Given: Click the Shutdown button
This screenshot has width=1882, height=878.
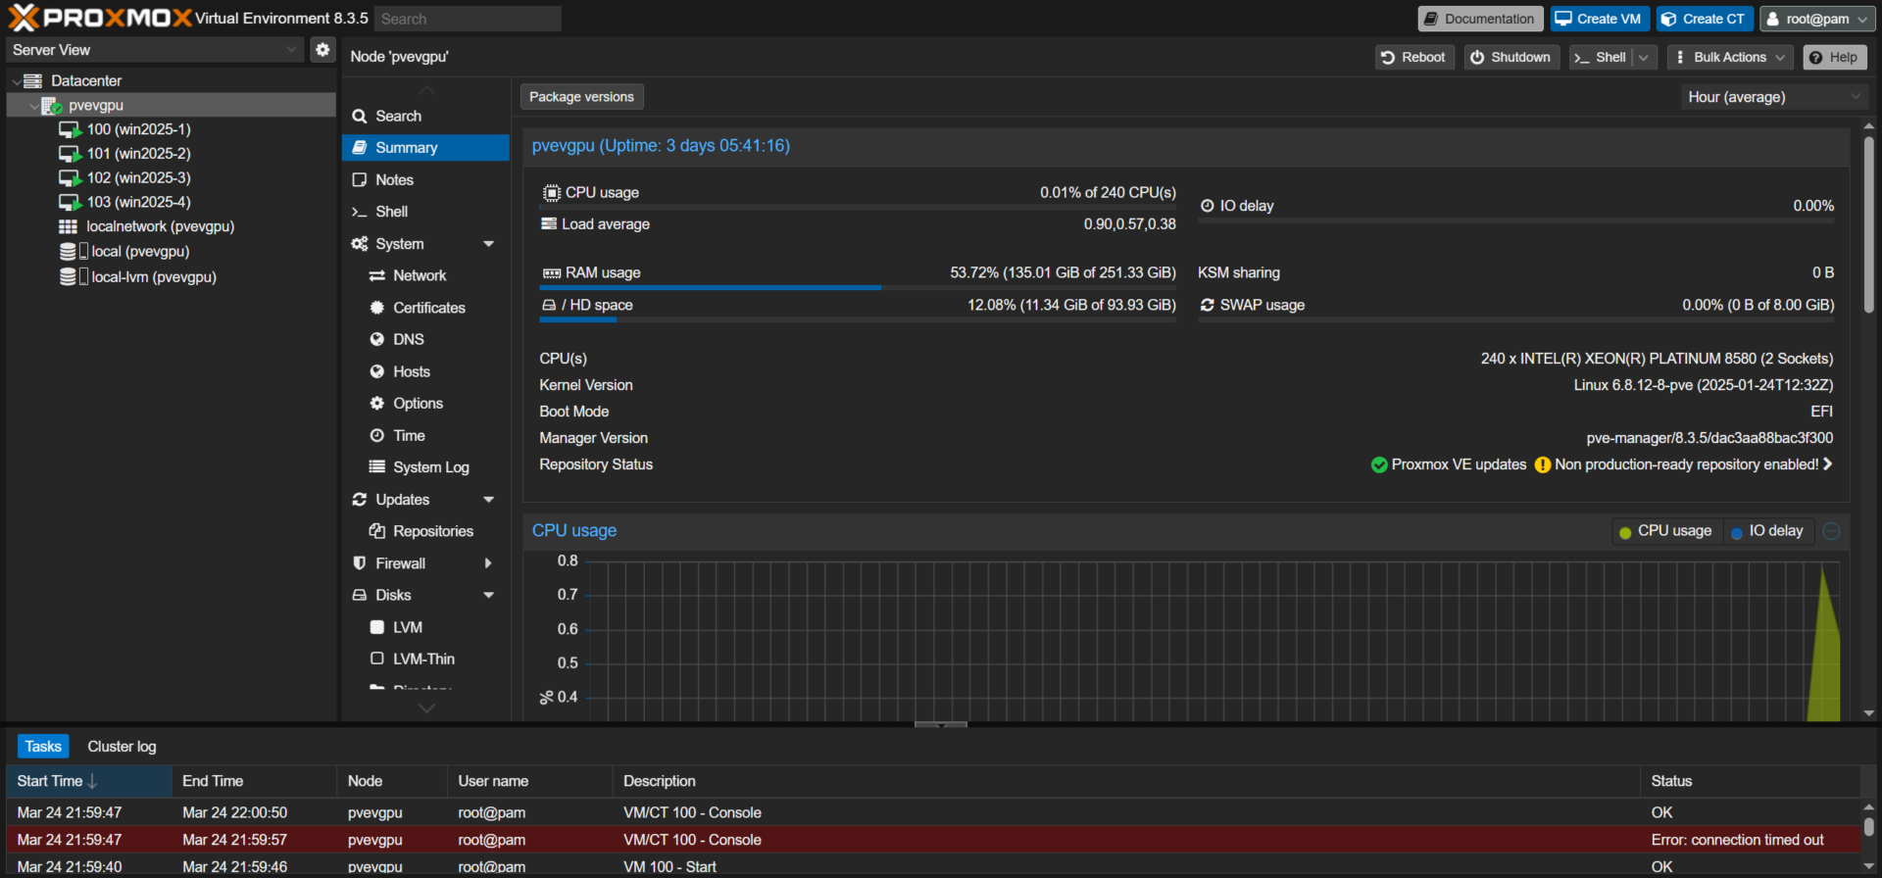Looking at the screenshot, I should click(1511, 58).
